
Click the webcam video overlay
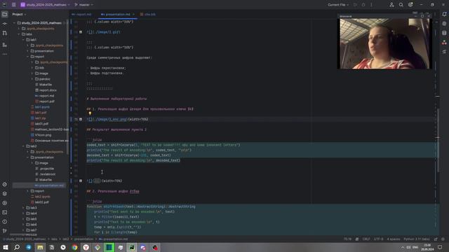coord(384,43)
